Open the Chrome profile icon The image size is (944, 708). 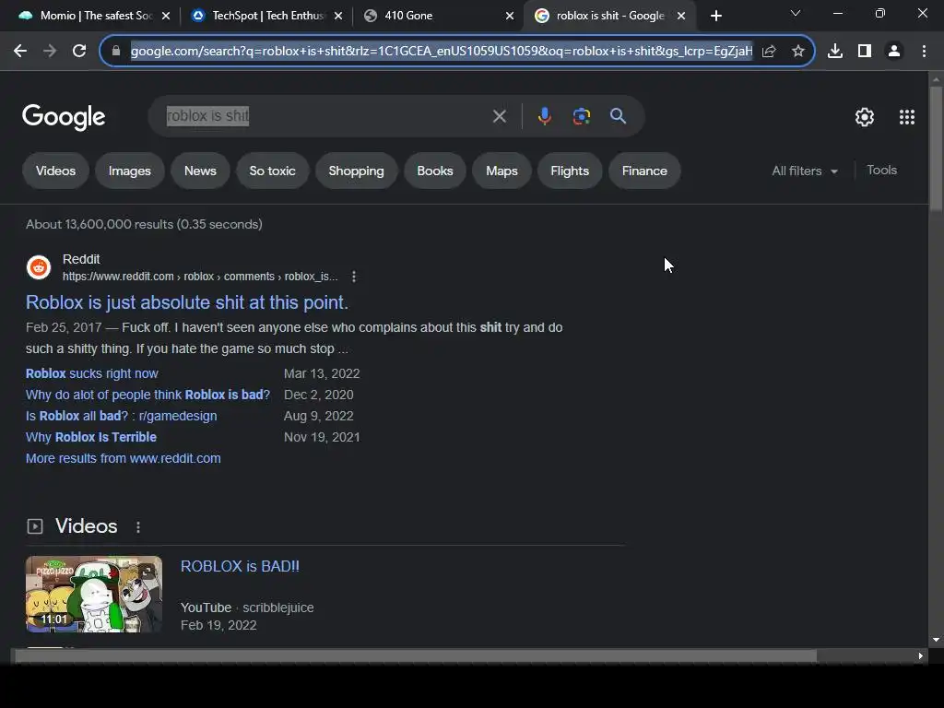point(894,52)
